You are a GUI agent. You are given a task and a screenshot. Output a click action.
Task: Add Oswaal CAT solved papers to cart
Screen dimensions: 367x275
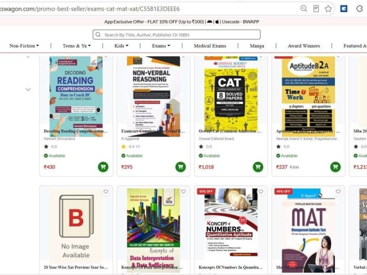pos(258,167)
